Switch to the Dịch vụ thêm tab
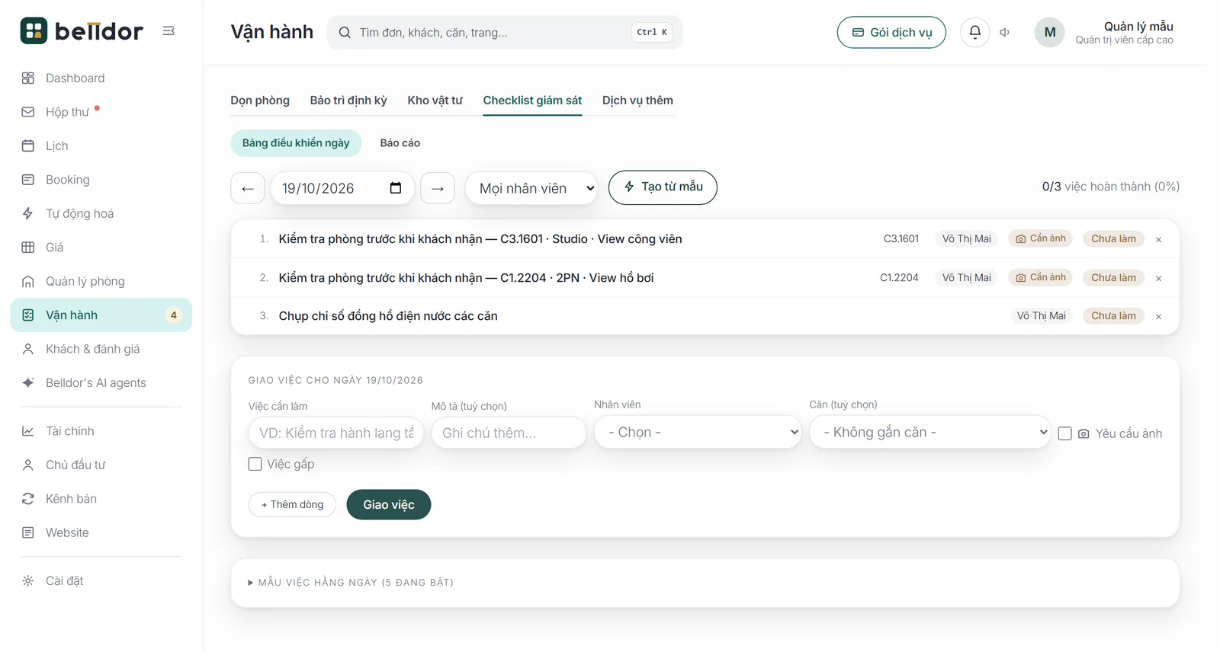The width and height of the screenshot is (1220, 652). point(637,101)
